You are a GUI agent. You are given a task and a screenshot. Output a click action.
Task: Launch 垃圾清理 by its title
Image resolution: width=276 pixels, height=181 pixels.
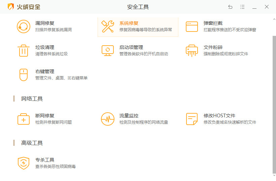[x=45, y=47]
